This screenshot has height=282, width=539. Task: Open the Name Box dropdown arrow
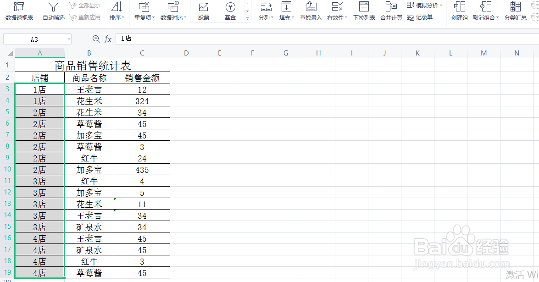tap(69, 39)
